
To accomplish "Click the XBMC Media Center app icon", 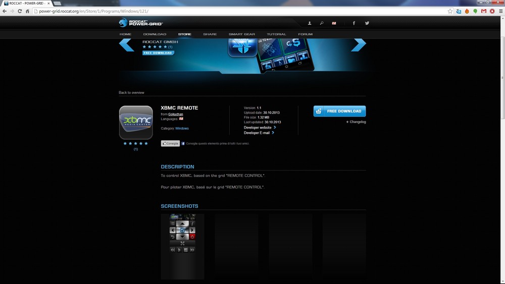I will pyautogui.click(x=136, y=123).
